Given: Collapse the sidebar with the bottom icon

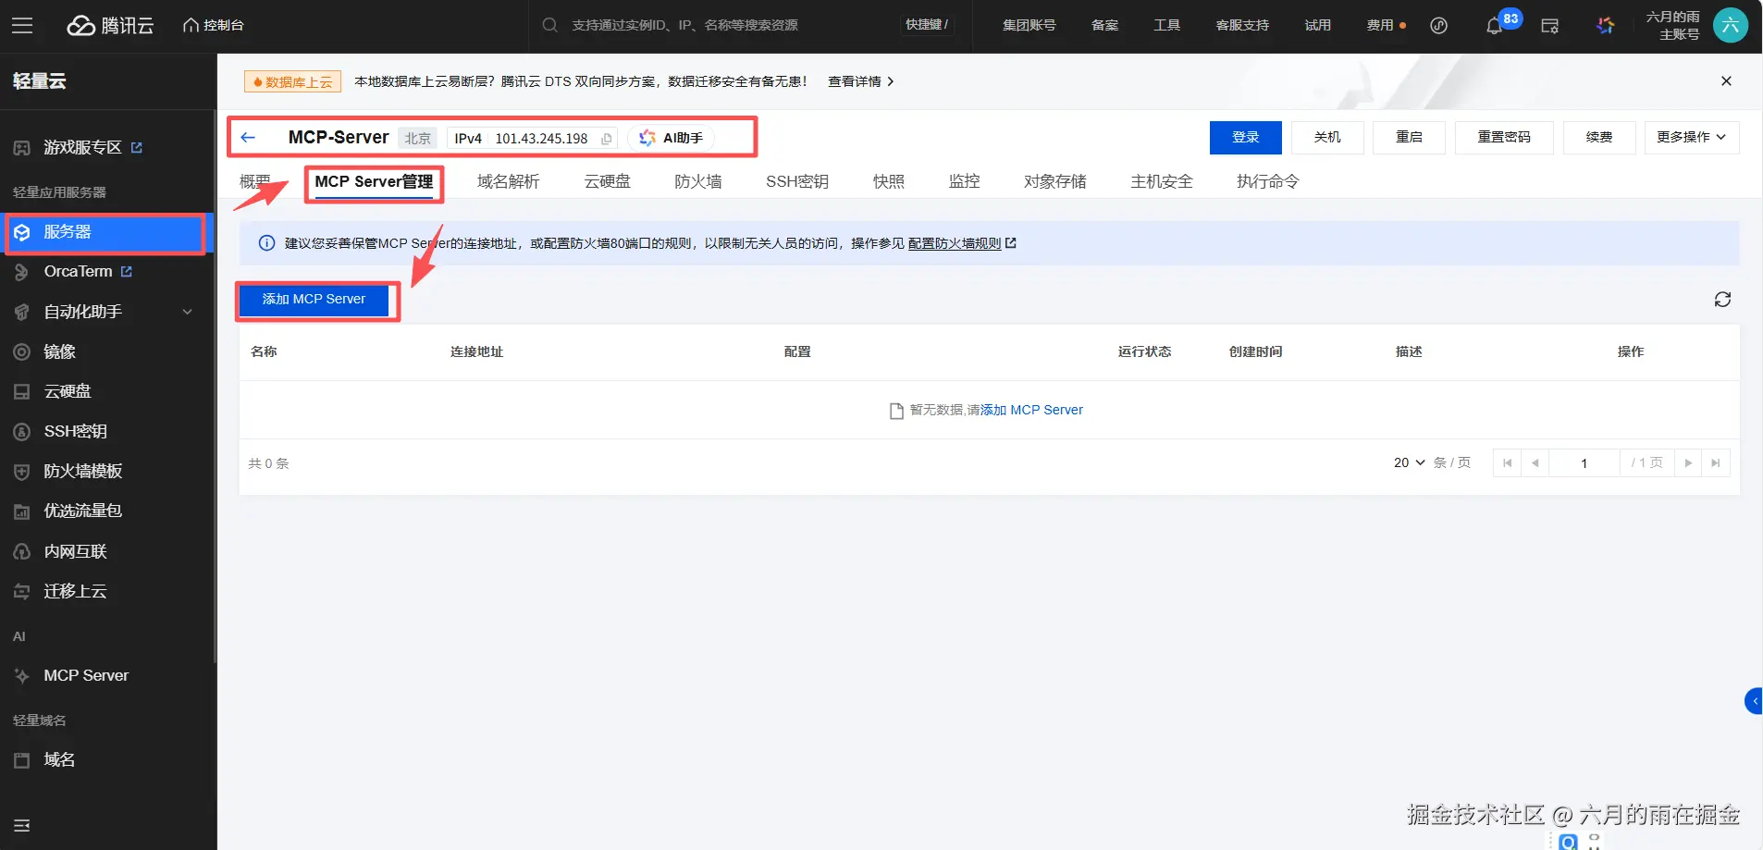Looking at the screenshot, I should tap(22, 825).
